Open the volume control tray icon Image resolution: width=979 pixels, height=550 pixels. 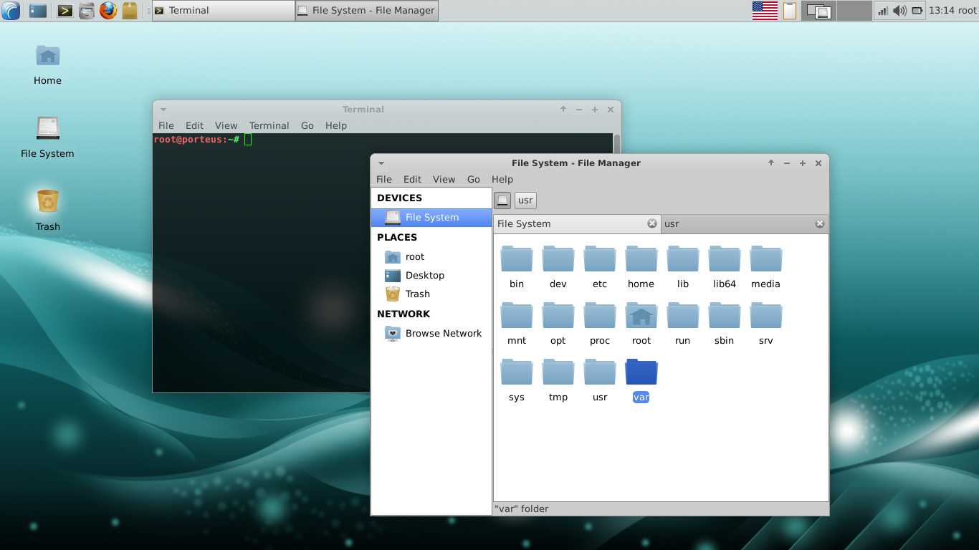click(899, 11)
